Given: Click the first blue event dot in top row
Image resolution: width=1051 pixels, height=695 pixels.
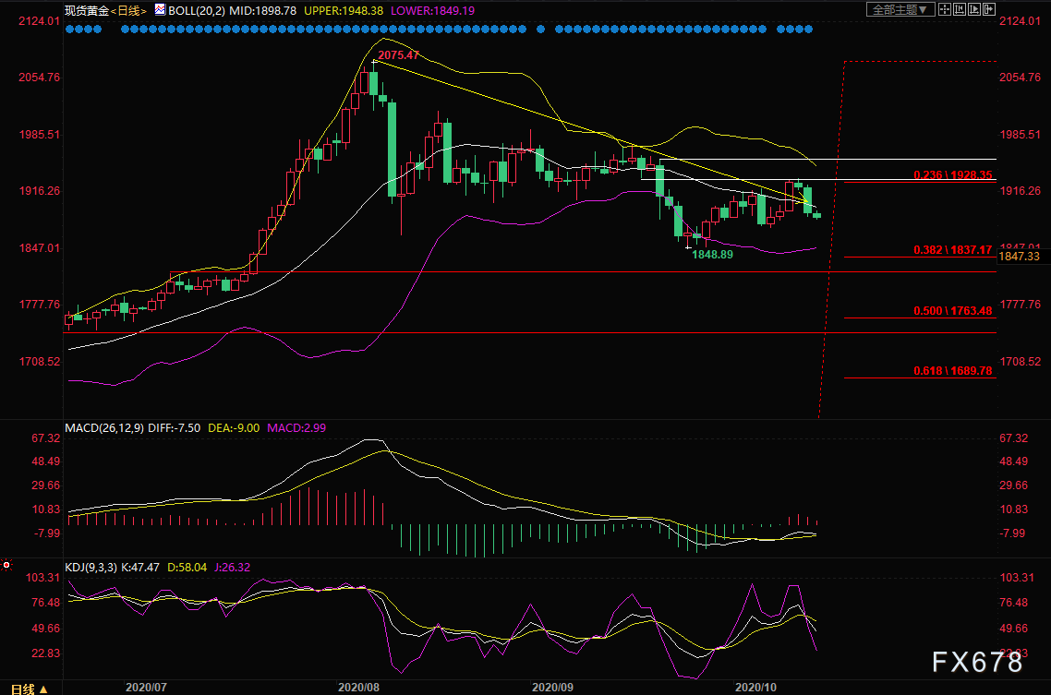Looking at the screenshot, I should click(70, 29).
